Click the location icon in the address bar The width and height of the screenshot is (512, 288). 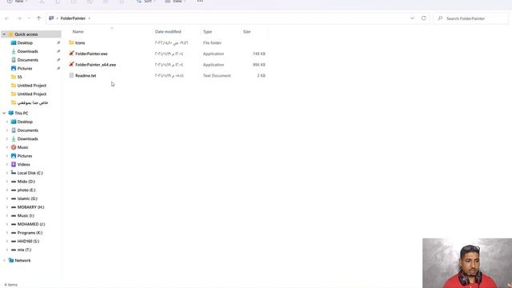click(x=51, y=18)
